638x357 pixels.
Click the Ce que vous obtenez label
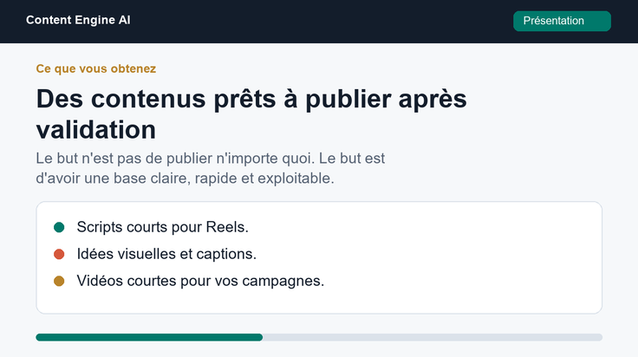coord(96,68)
